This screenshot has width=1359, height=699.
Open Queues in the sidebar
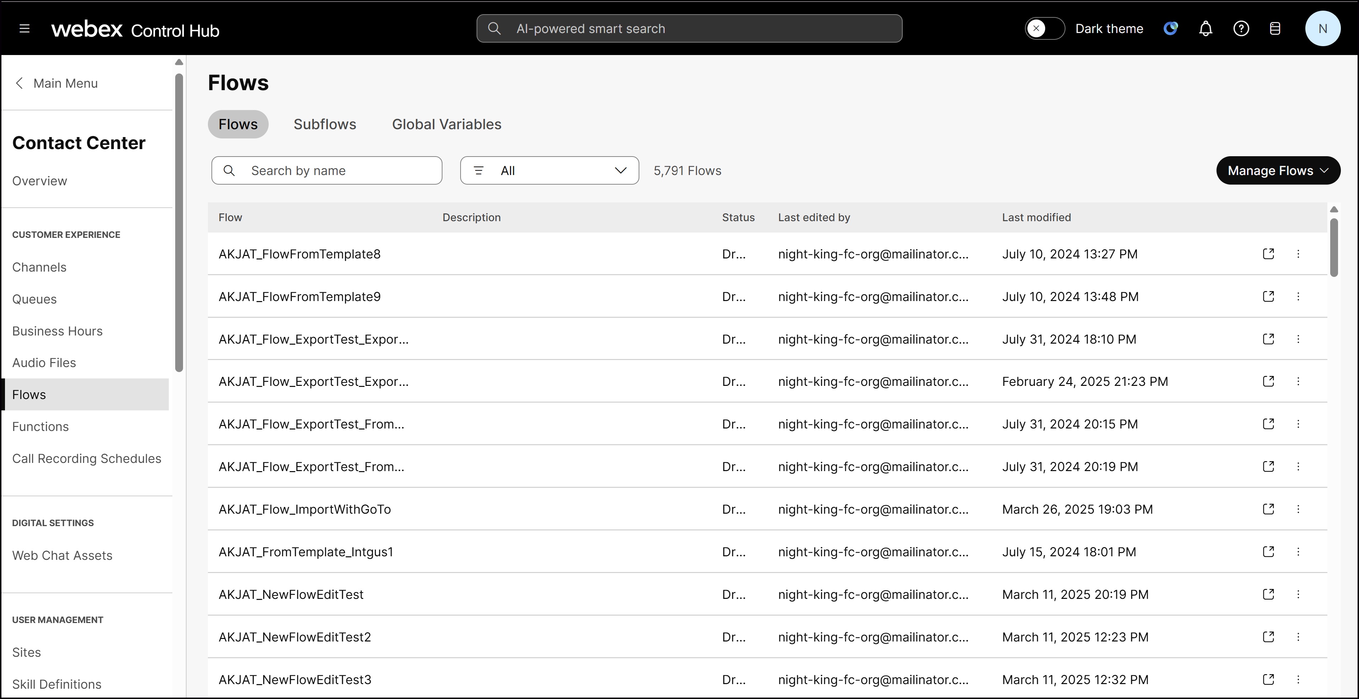pyautogui.click(x=34, y=299)
